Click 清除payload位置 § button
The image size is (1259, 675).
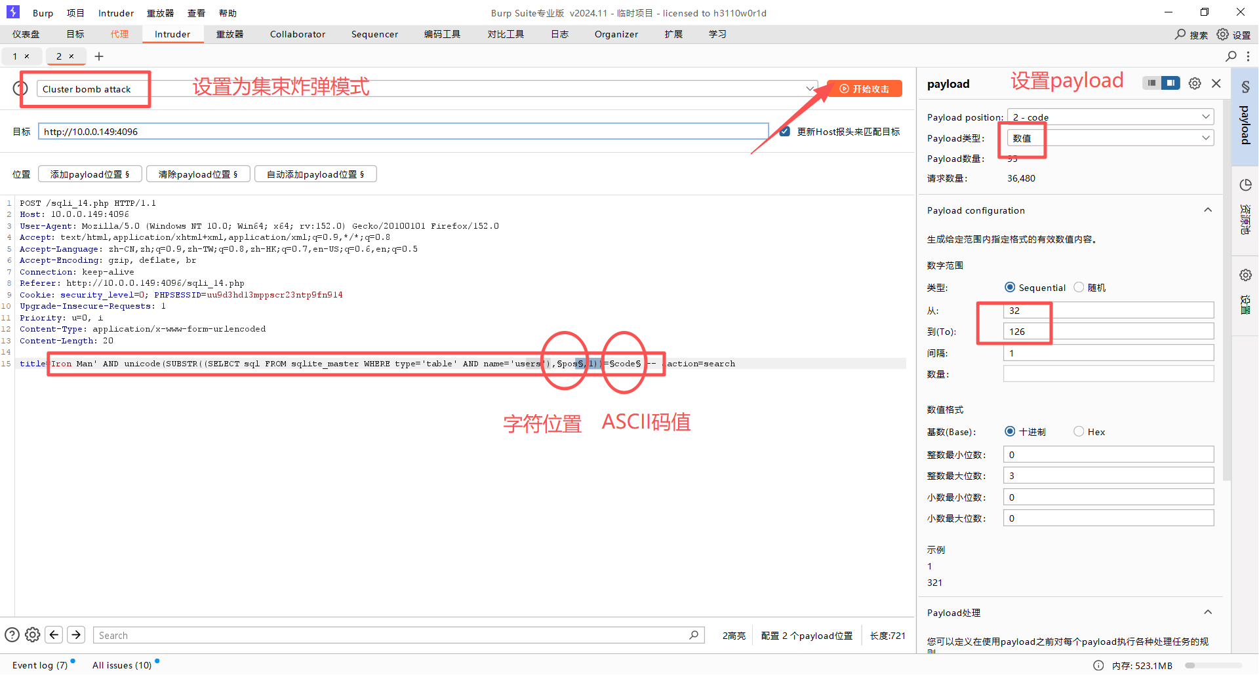pos(198,174)
